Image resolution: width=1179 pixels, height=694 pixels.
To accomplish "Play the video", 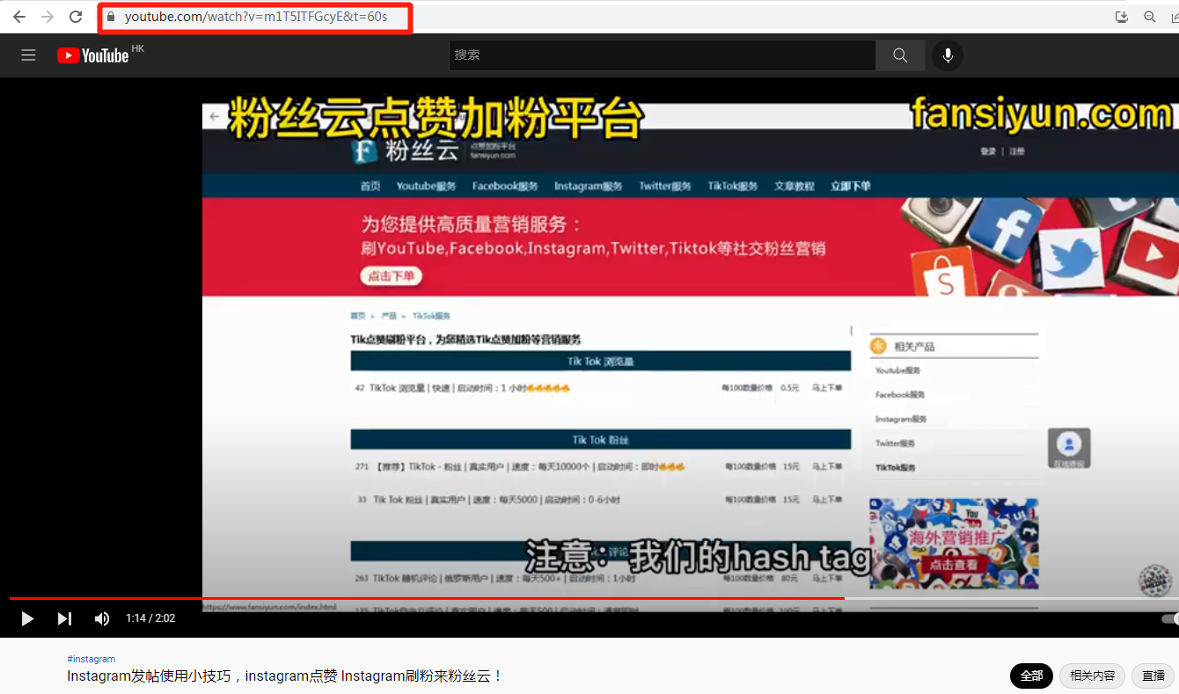I will [x=27, y=618].
